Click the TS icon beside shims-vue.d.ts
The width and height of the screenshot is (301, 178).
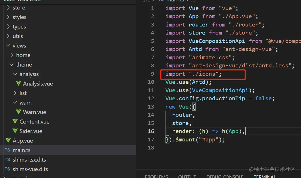(x=7, y=169)
